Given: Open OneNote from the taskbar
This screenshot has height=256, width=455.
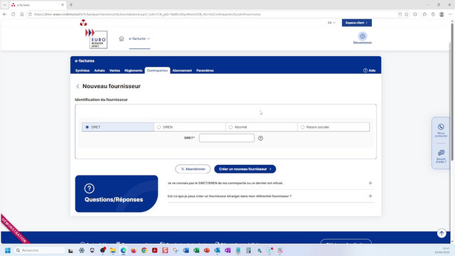Looking at the screenshot, I should [227, 250].
